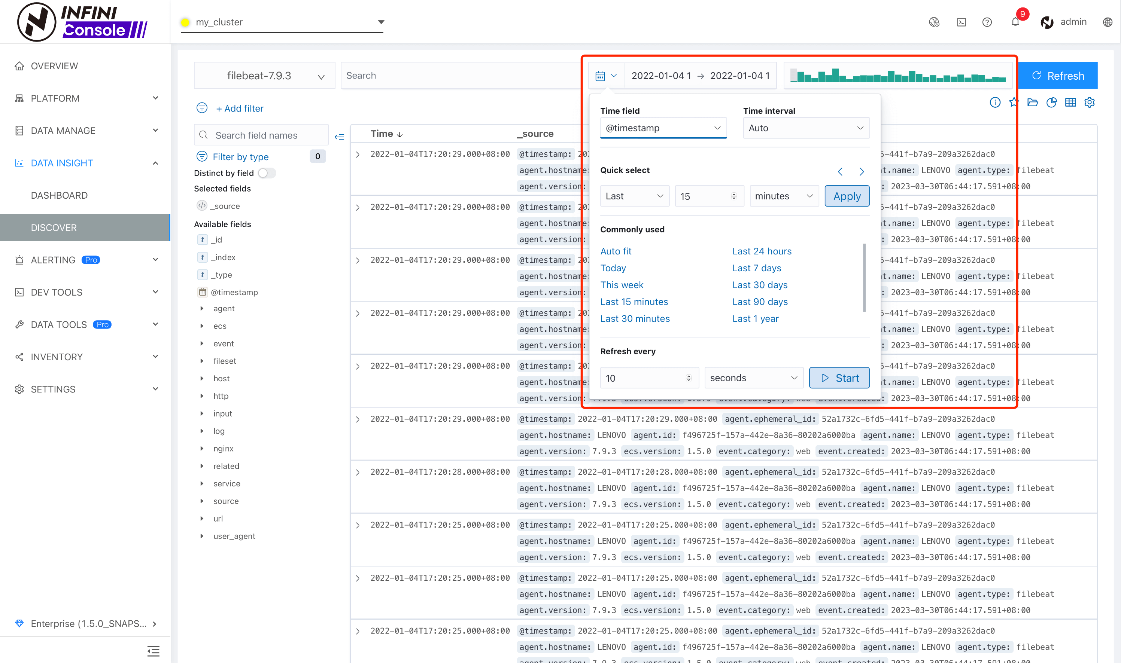
Task: Click the _source field code icon
Action: tap(202, 205)
